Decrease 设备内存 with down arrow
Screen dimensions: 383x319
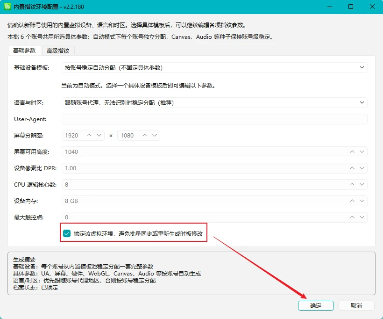point(362,201)
